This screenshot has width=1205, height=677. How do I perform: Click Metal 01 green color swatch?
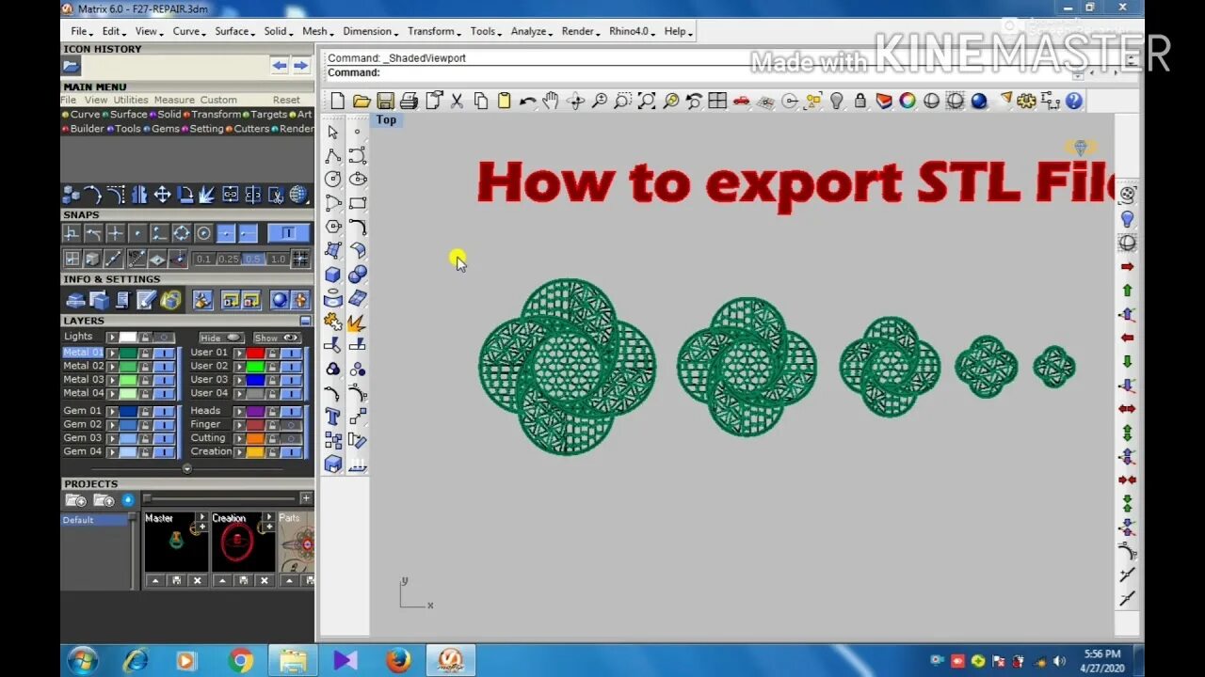coord(128,353)
